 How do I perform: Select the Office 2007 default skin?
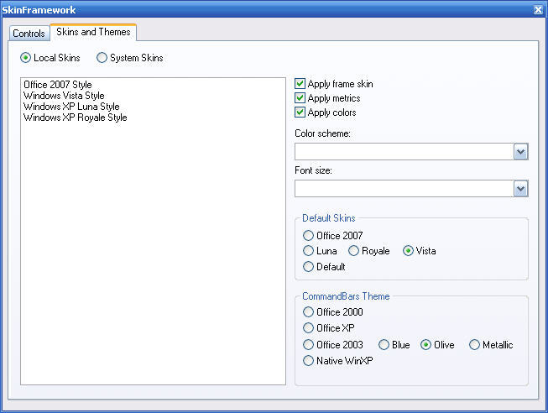coord(308,235)
